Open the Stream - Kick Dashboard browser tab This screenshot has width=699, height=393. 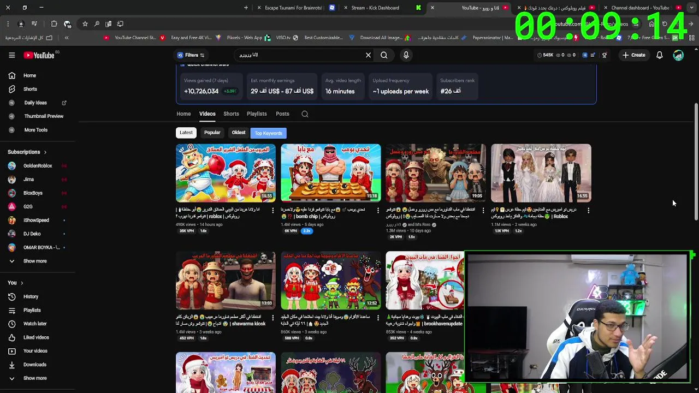pos(375,8)
